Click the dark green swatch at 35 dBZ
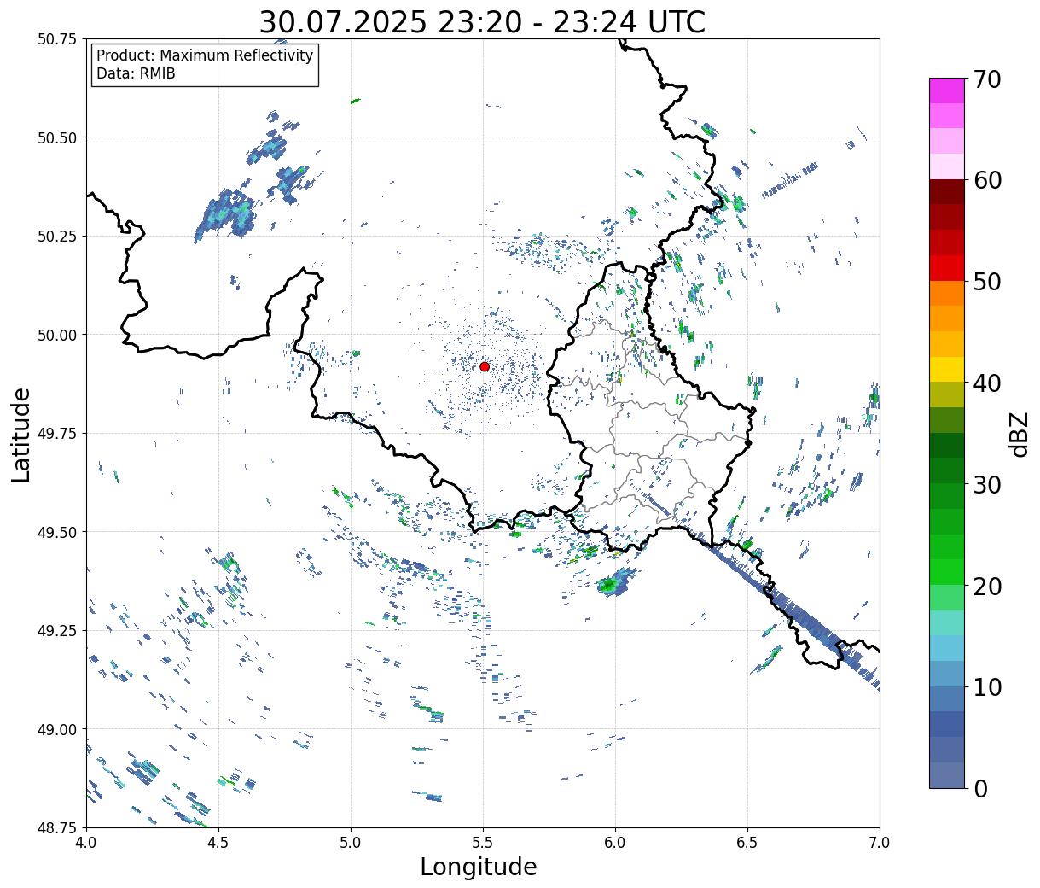 point(947,445)
